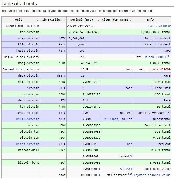Click the bong-bitcoin unit cell

click(21, 63)
